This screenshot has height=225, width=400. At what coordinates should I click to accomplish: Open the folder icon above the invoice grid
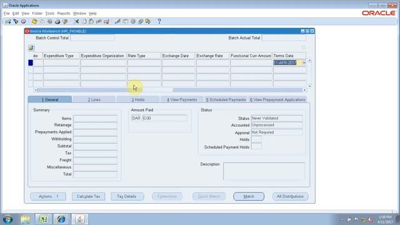tap(31, 48)
